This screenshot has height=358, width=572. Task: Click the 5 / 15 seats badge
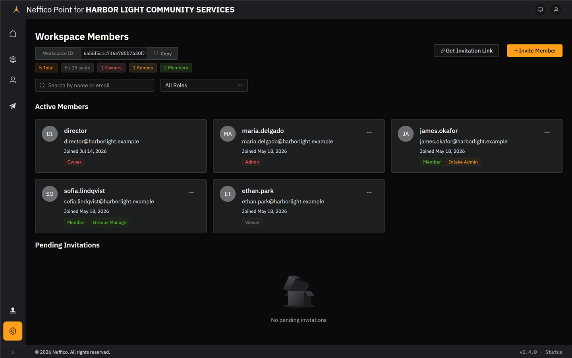[77, 68]
